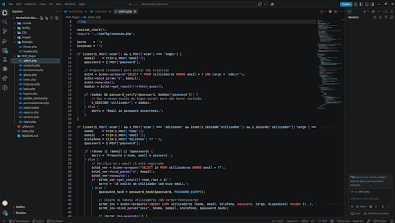Click the Run PHP file play icon
Screen dimensions: 395x223
pos(322,12)
